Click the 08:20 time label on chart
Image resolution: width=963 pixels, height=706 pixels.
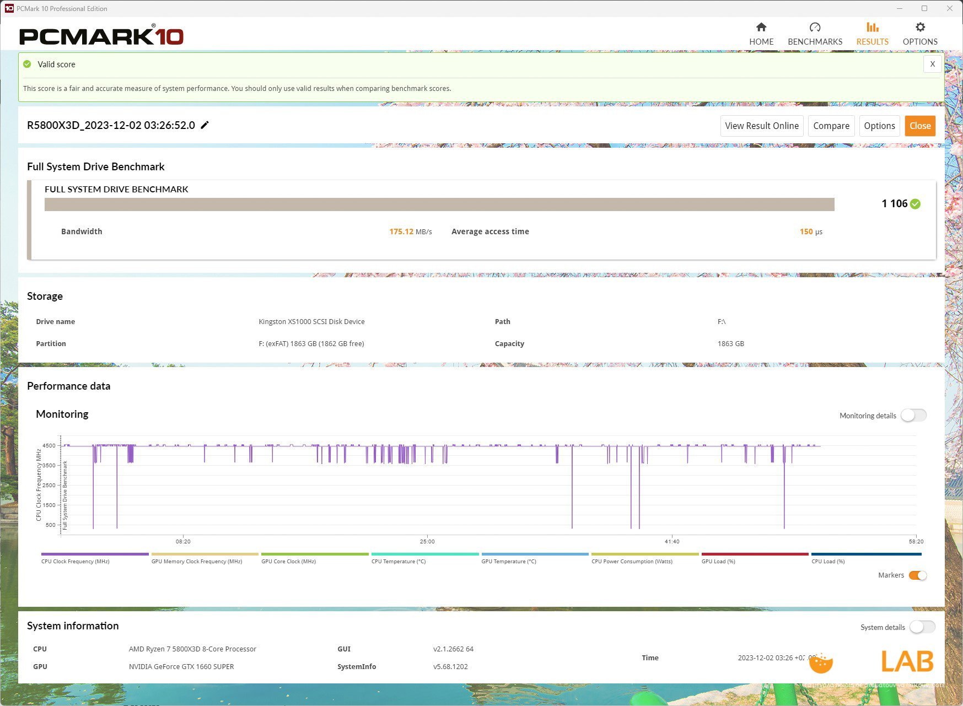tap(183, 542)
